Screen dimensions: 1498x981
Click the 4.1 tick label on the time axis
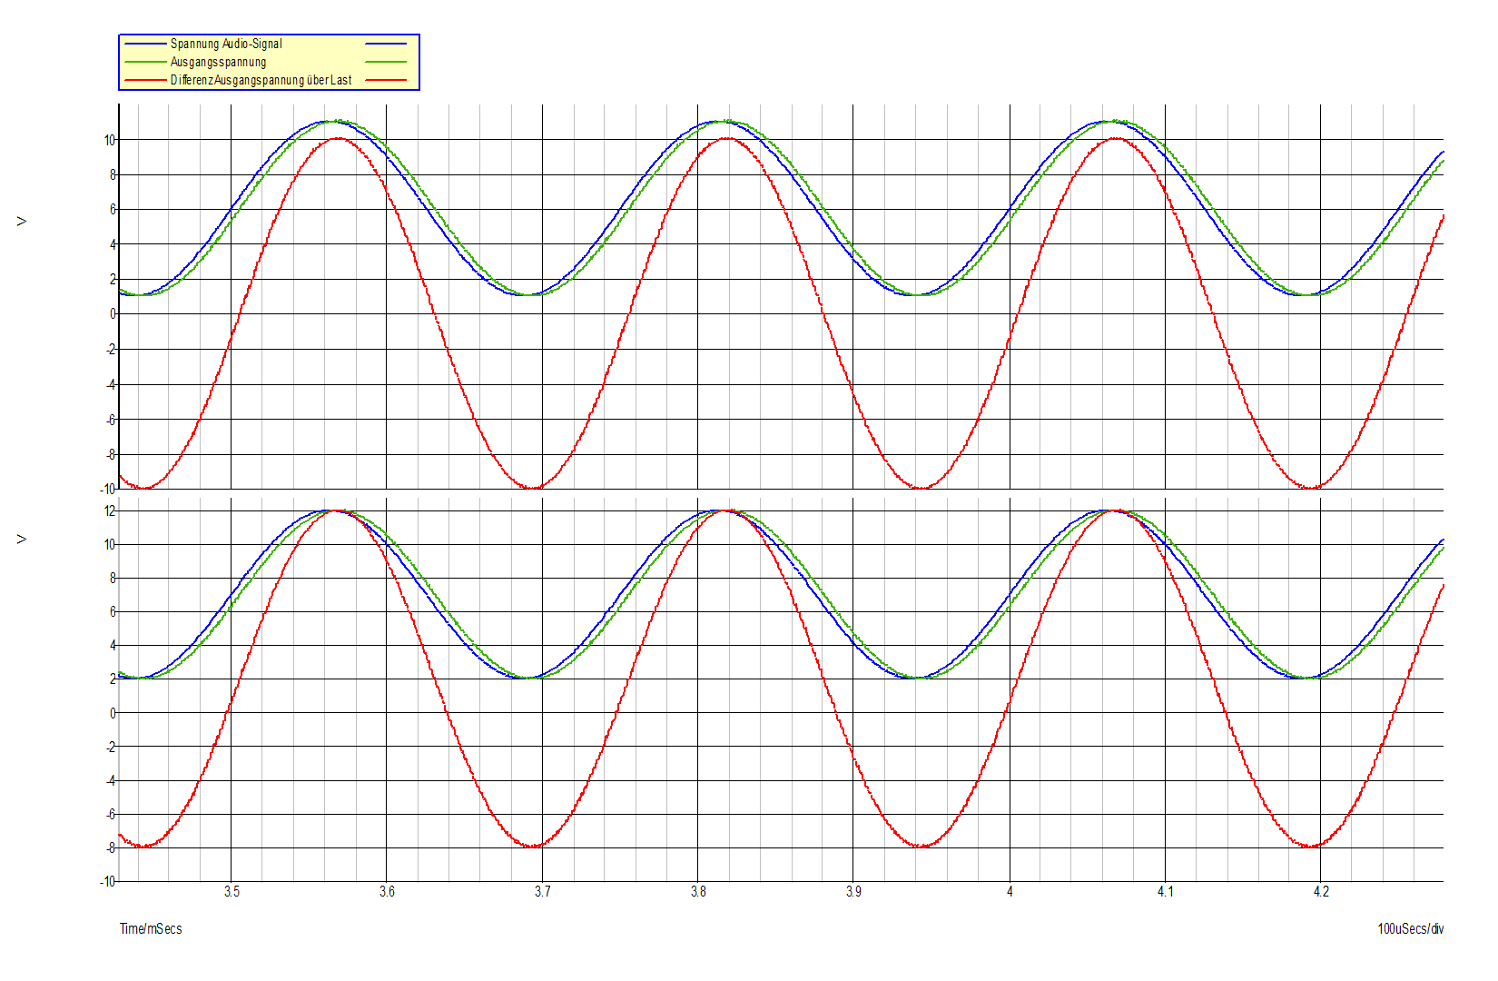coord(1165,891)
